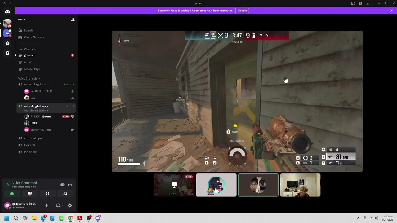Viewport: 397px width, 223px height.
Task: Open the taskbar clock showing 1:23 AM
Action: (388, 218)
